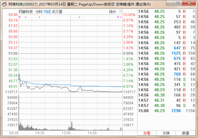The image size is (198, 138).
Task: Select the tick row with volume 166
Action: [x=166, y=95]
